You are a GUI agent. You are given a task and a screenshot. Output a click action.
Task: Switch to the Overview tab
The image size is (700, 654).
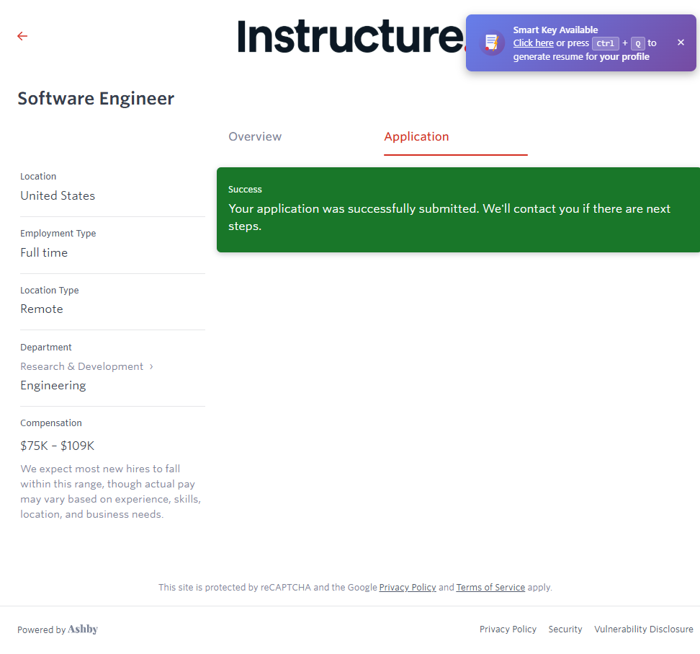[255, 136]
